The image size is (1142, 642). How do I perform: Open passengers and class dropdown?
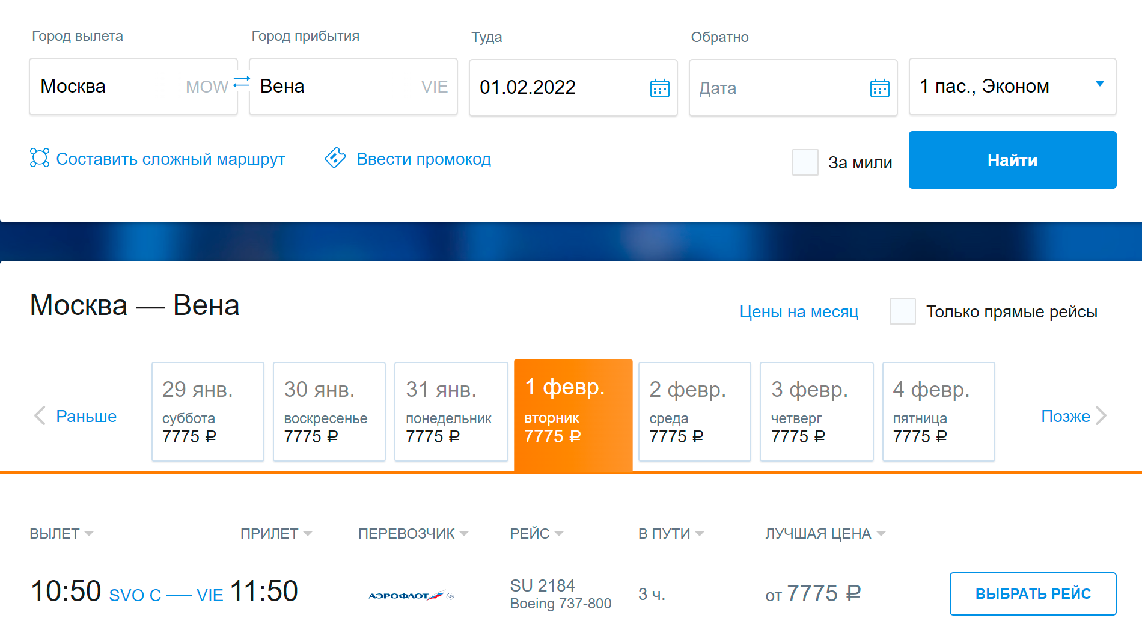coord(1013,87)
